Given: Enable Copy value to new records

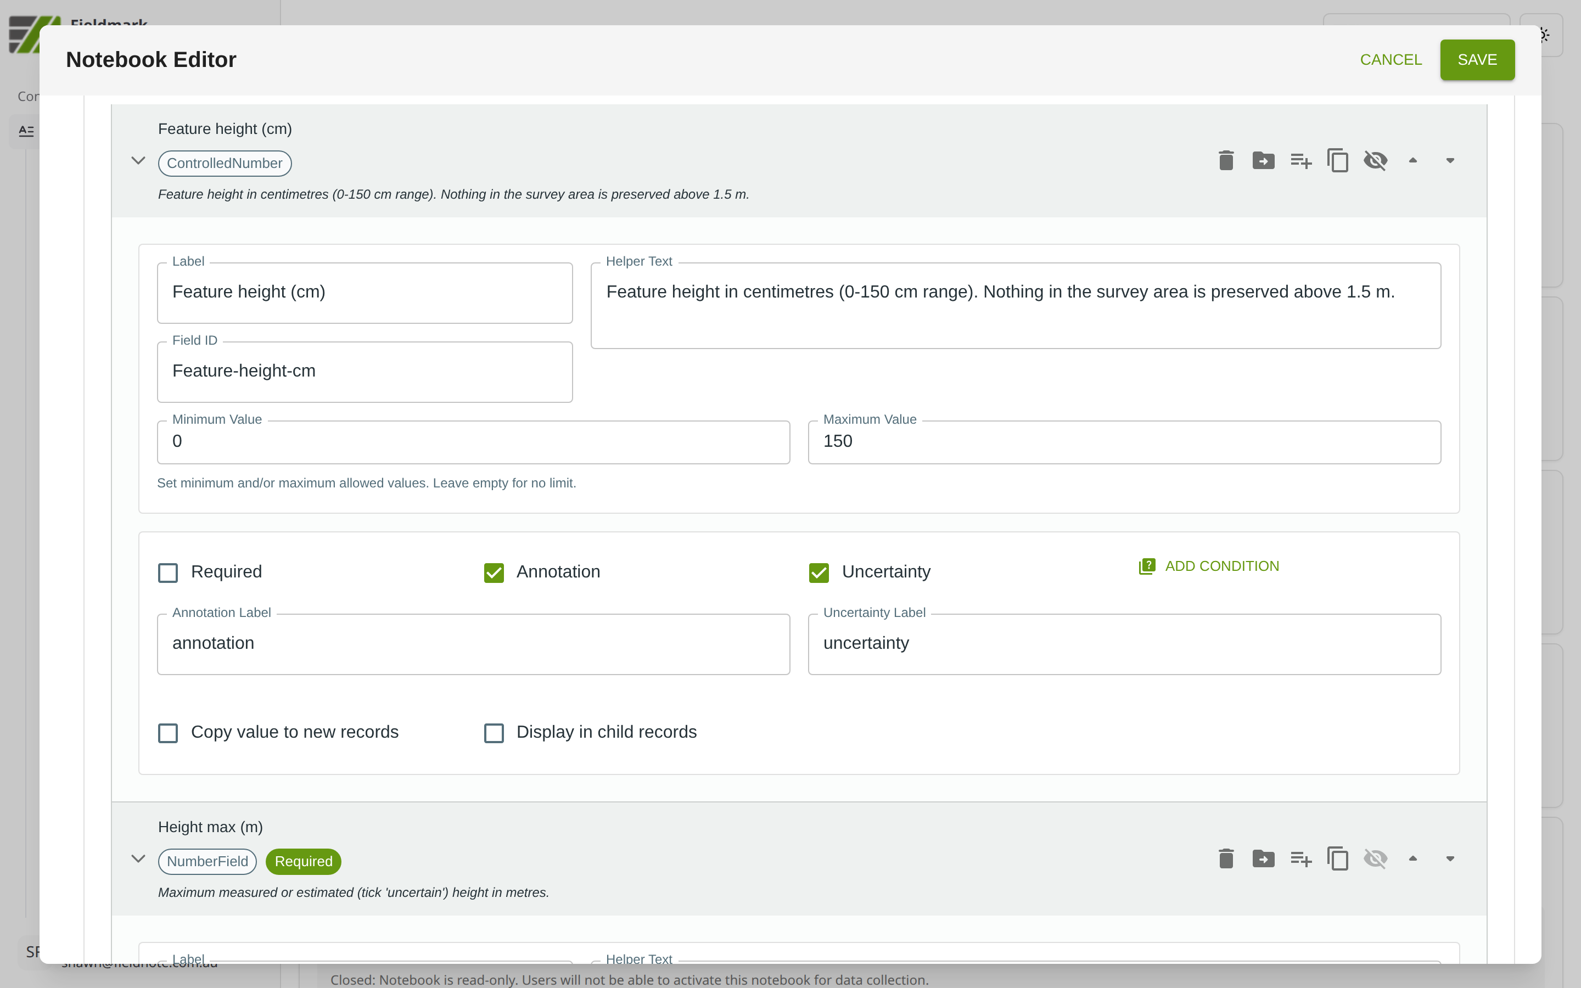Looking at the screenshot, I should pos(168,733).
